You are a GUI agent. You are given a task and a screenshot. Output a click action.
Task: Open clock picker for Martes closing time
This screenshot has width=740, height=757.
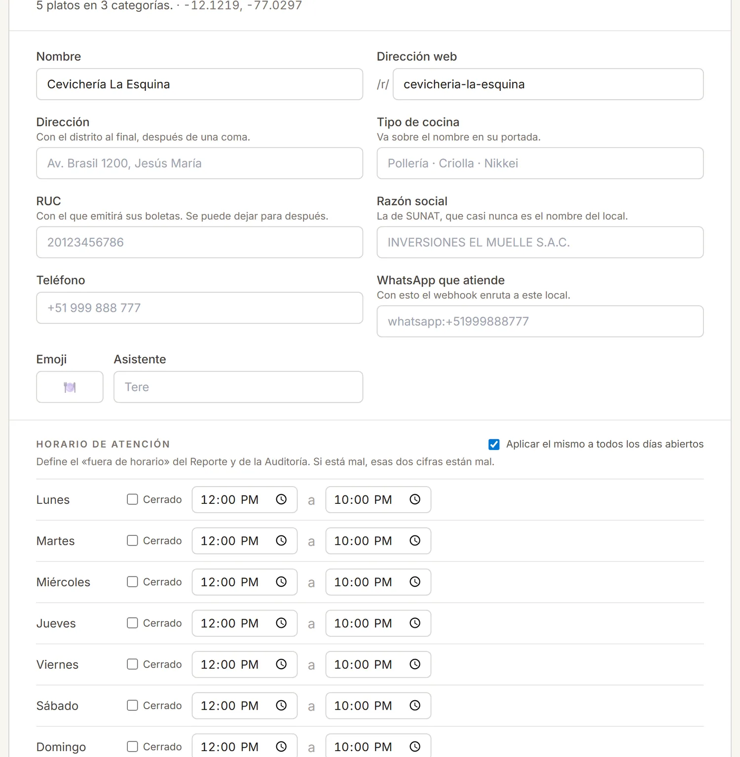click(x=415, y=541)
